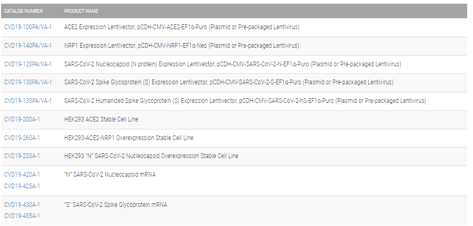
Task: Click the HEK293 ACE2 Stable Cell Line text
Action: coord(101,119)
